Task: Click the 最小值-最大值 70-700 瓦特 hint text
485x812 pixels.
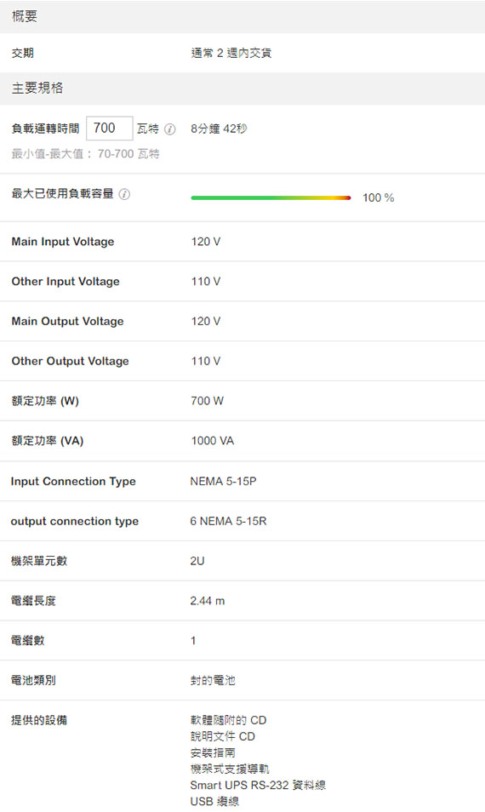Action: (x=85, y=154)
